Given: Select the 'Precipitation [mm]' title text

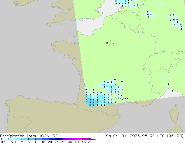Looking at the screenshot, I should coord(19,136).
